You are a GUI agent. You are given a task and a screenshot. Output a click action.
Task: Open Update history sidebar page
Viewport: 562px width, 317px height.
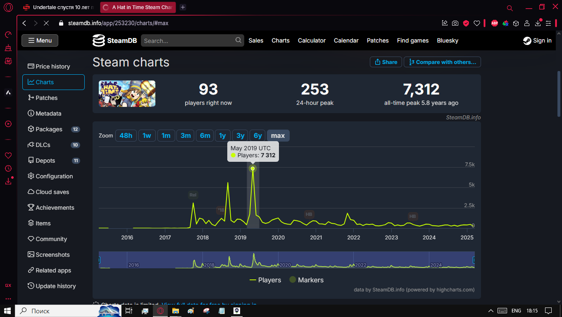click(53, 286)
